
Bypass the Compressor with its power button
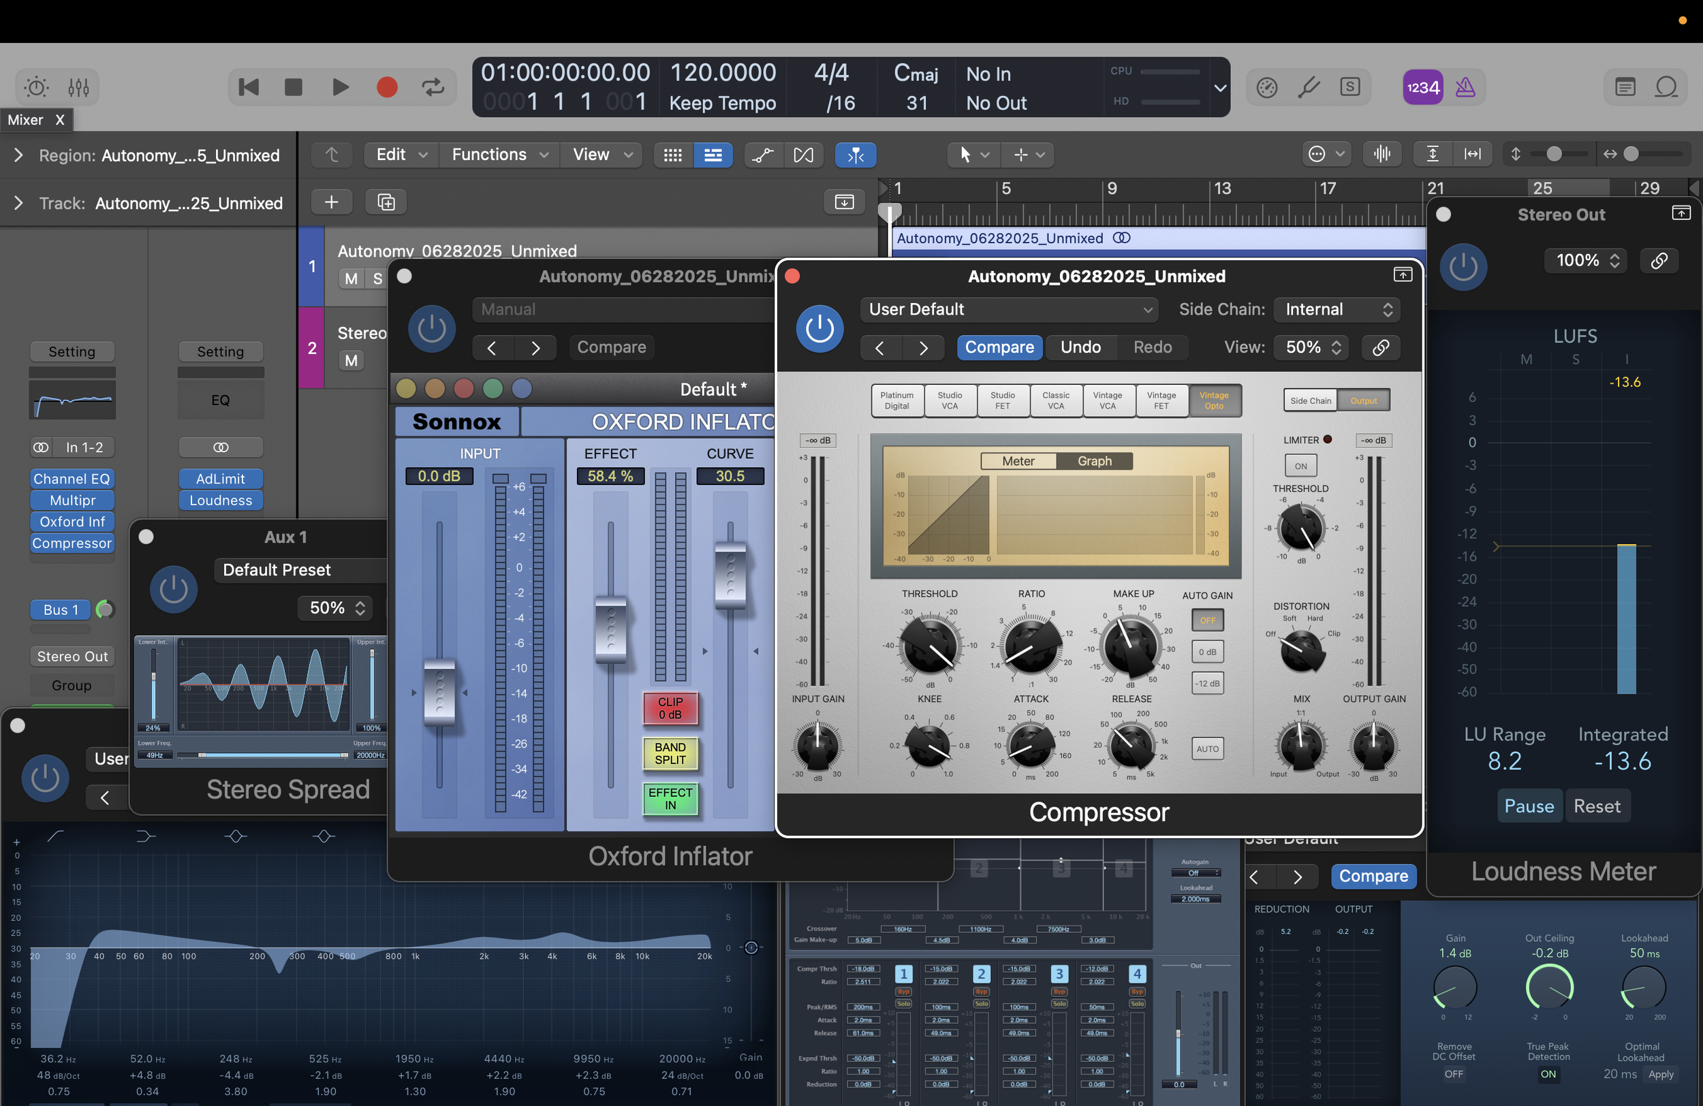click(819, 329)
